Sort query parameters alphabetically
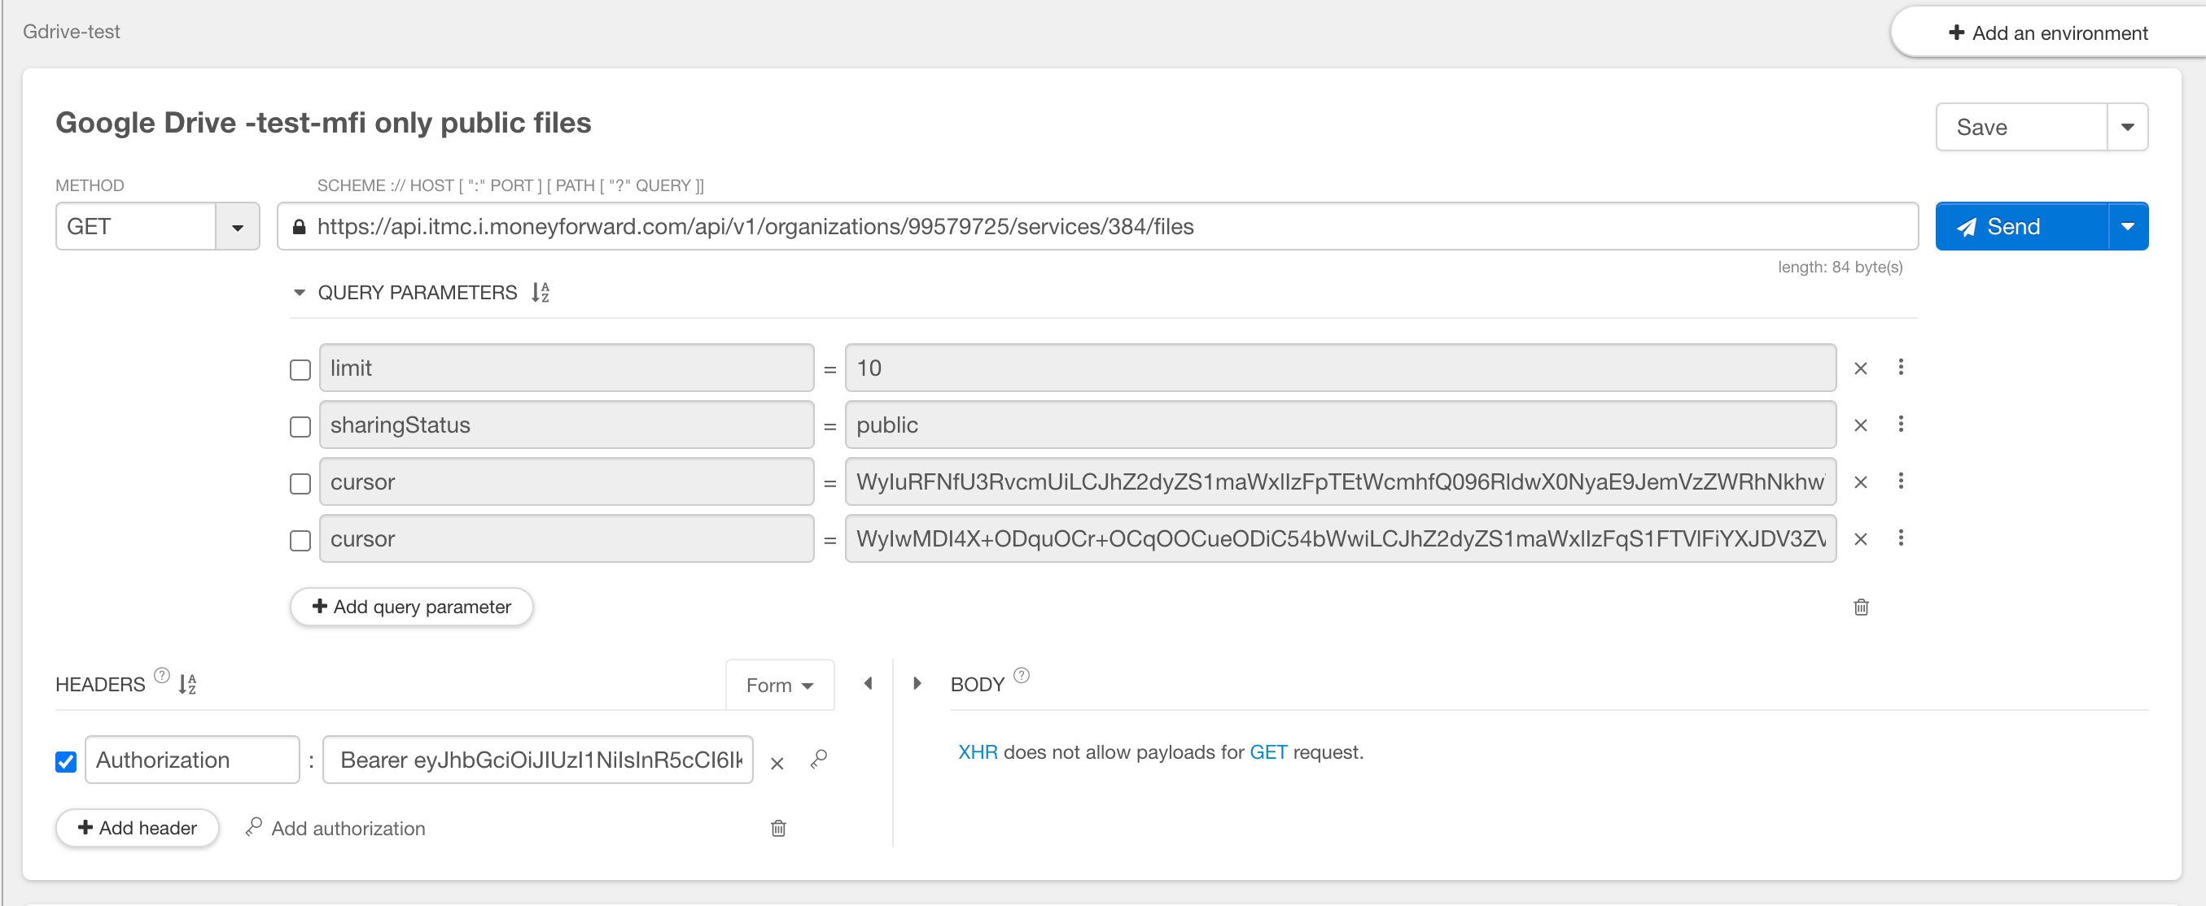This screenshot has width=2206, height=906. click(541, 293)
